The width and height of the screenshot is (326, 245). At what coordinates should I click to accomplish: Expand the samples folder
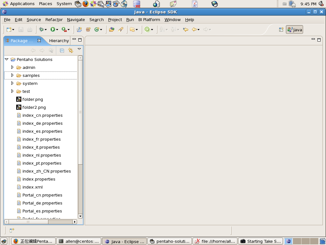click(x=12, y=75)
